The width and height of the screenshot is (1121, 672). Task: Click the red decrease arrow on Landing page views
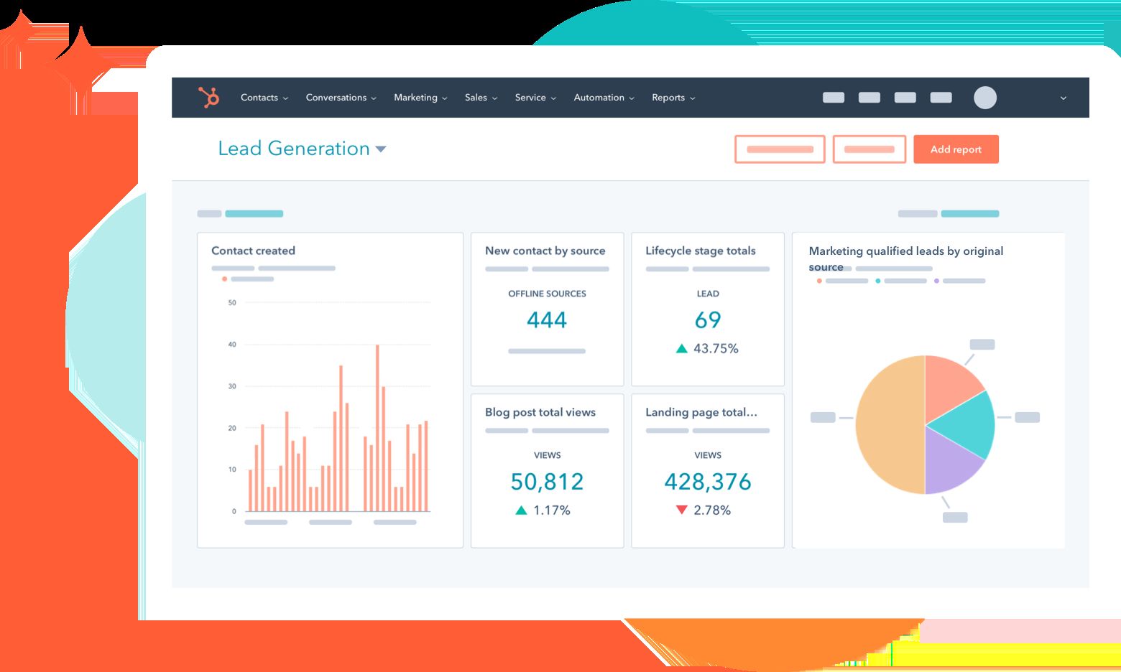681,510
